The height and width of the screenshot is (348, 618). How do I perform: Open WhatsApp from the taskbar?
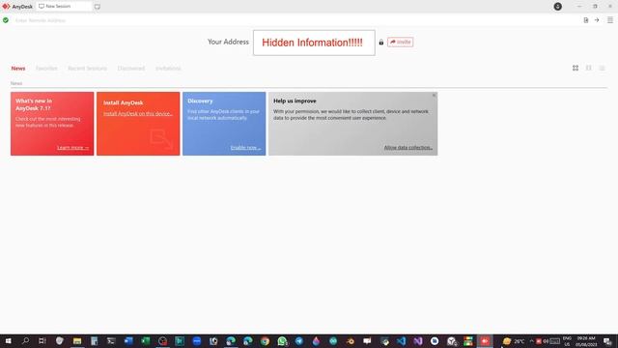point(282,341)
